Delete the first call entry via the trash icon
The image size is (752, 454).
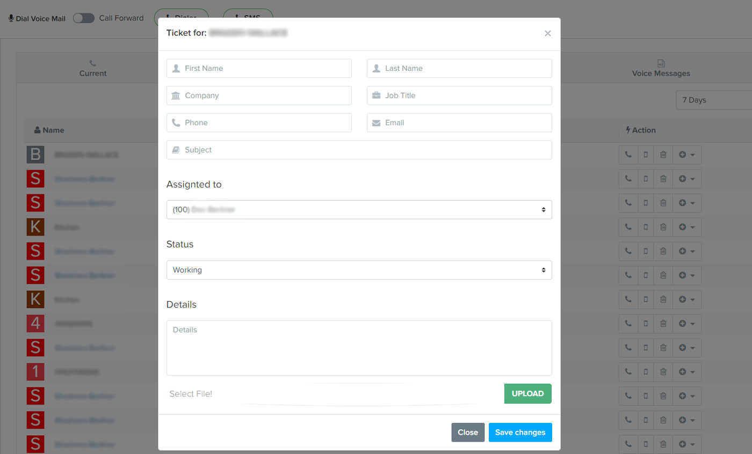[x=663, y=155]
